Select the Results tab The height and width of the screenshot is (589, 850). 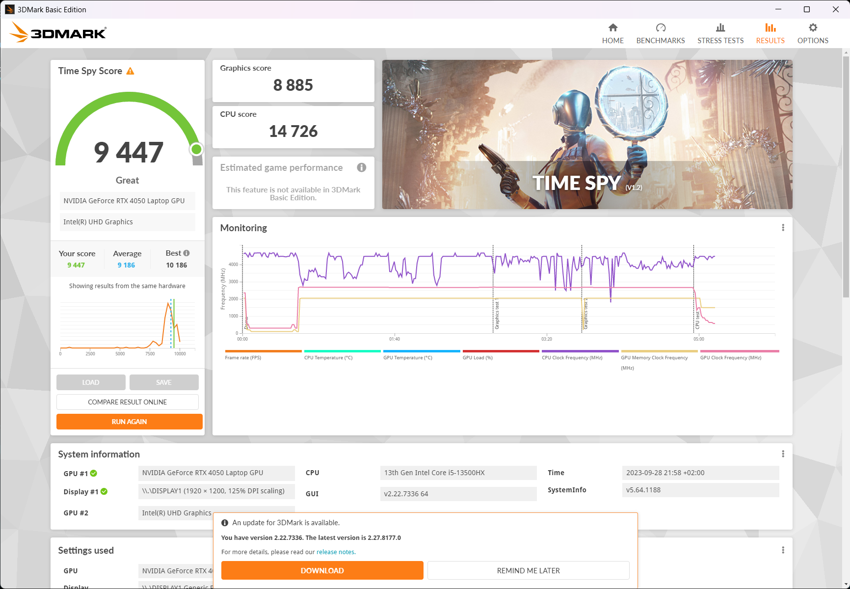(770, 33)
